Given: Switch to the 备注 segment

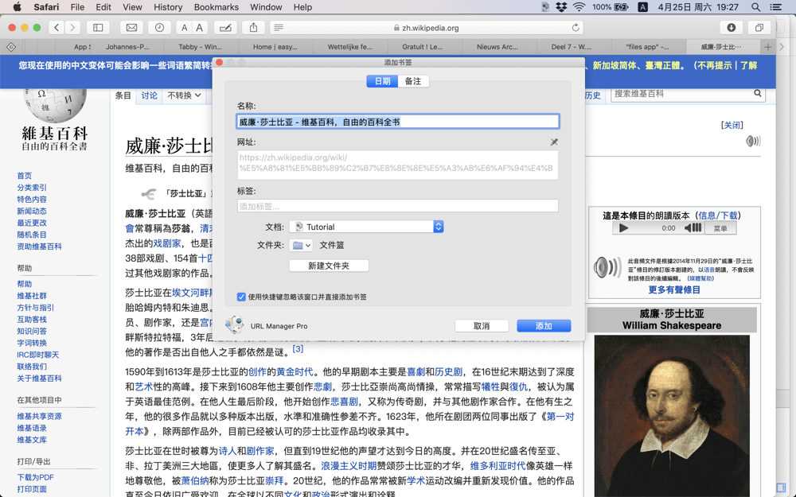Looking at the screenshot, I should click(x=413, y=81).
